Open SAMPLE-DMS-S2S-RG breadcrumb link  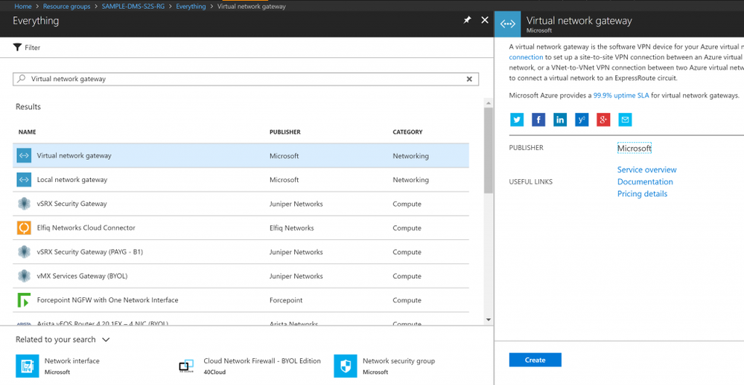(133, 6)
